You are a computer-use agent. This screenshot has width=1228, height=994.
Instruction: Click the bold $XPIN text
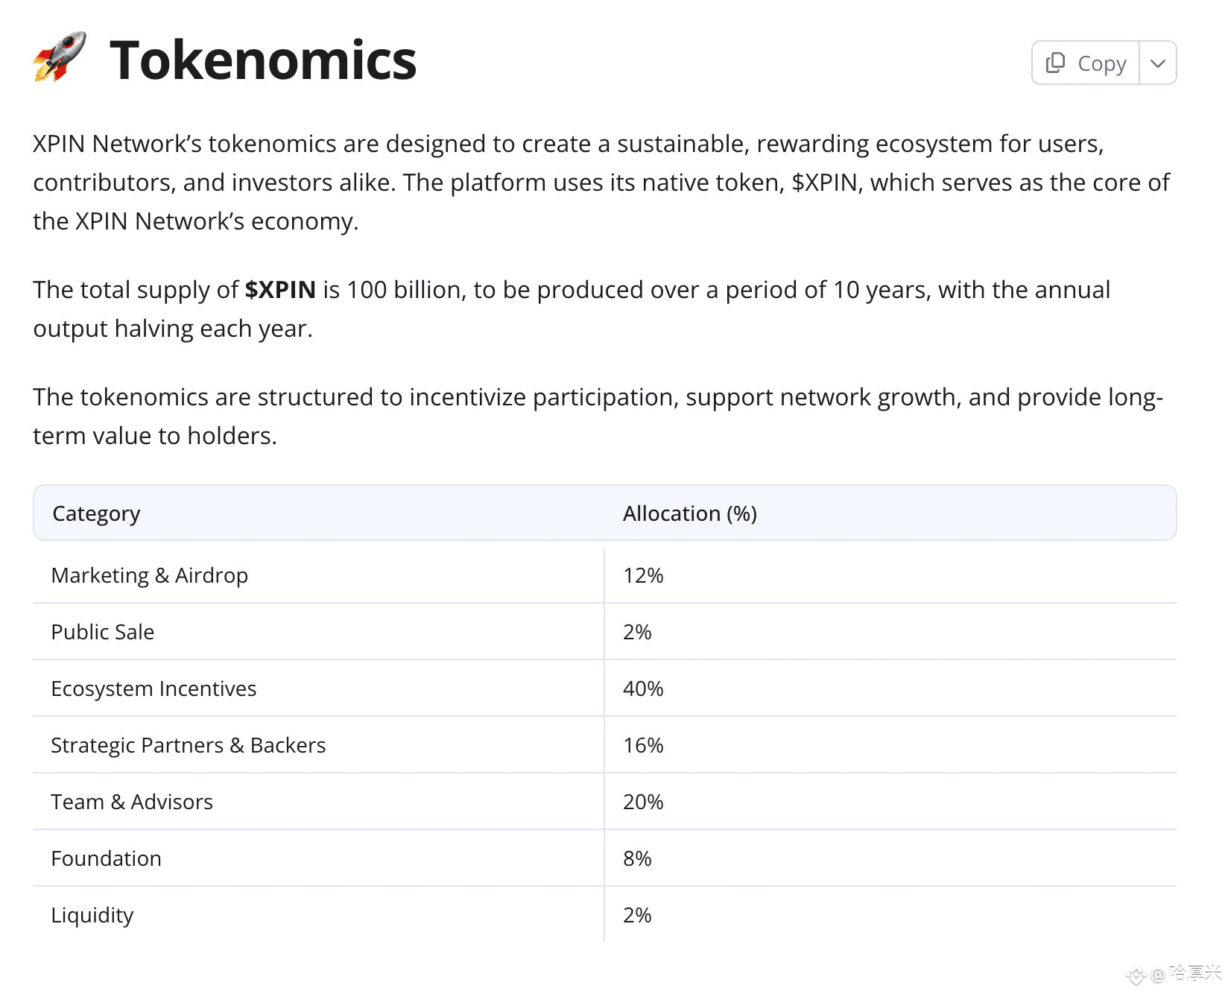[280, 290]
